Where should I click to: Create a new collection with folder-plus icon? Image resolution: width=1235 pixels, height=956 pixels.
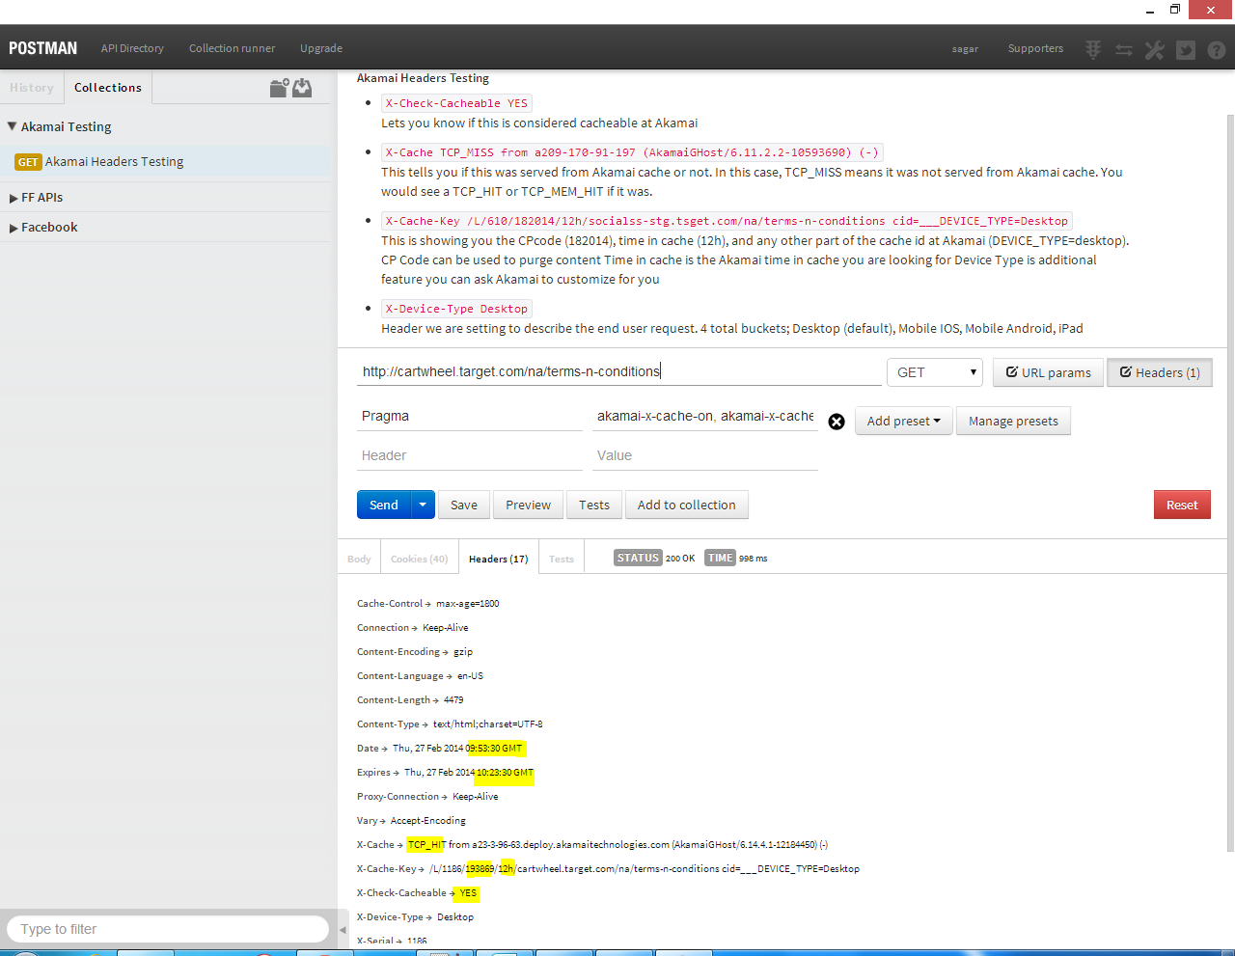coord(279,88)
